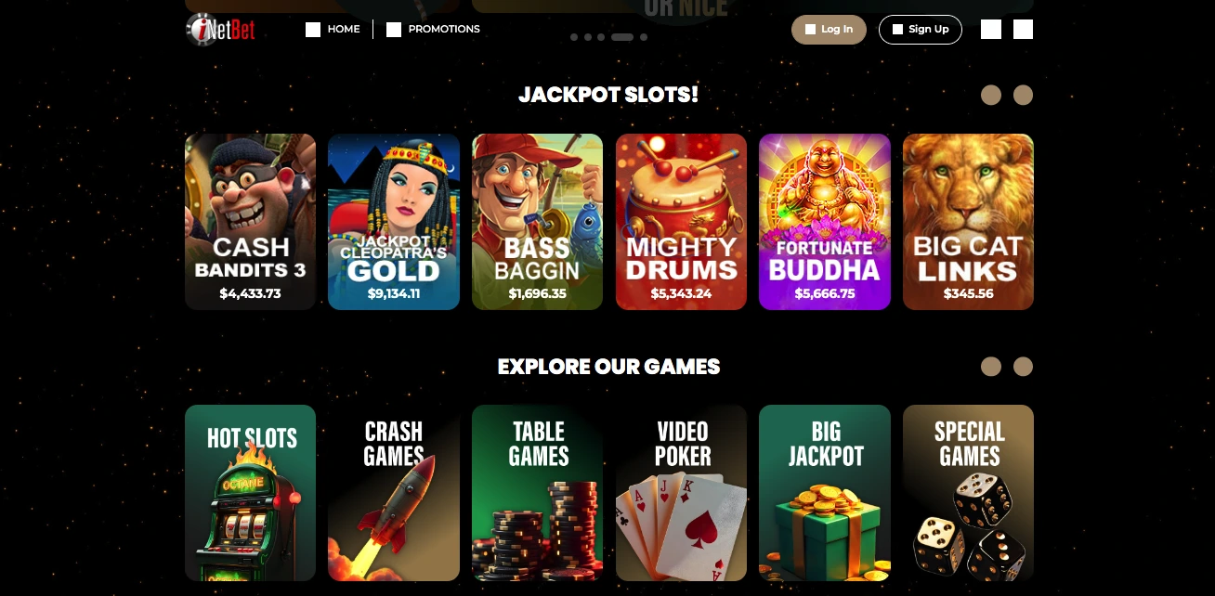Image resolution: width=1215 pixels, height=596 pixels.
Task: Open the Video Poker cards icon
Action: pyautogui.click(x=681, y=493)
